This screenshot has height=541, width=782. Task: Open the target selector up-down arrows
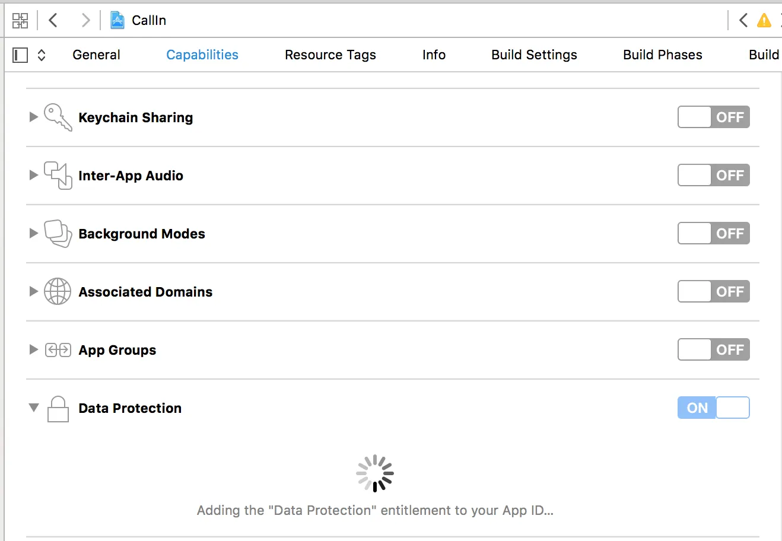[42, 55]
